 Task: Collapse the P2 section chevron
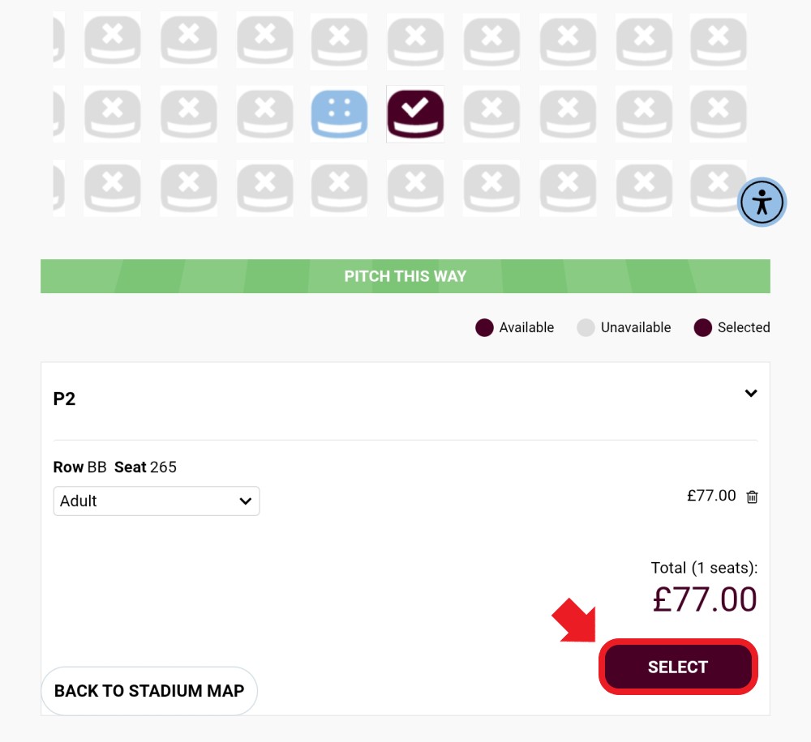(x=751, y=393)
